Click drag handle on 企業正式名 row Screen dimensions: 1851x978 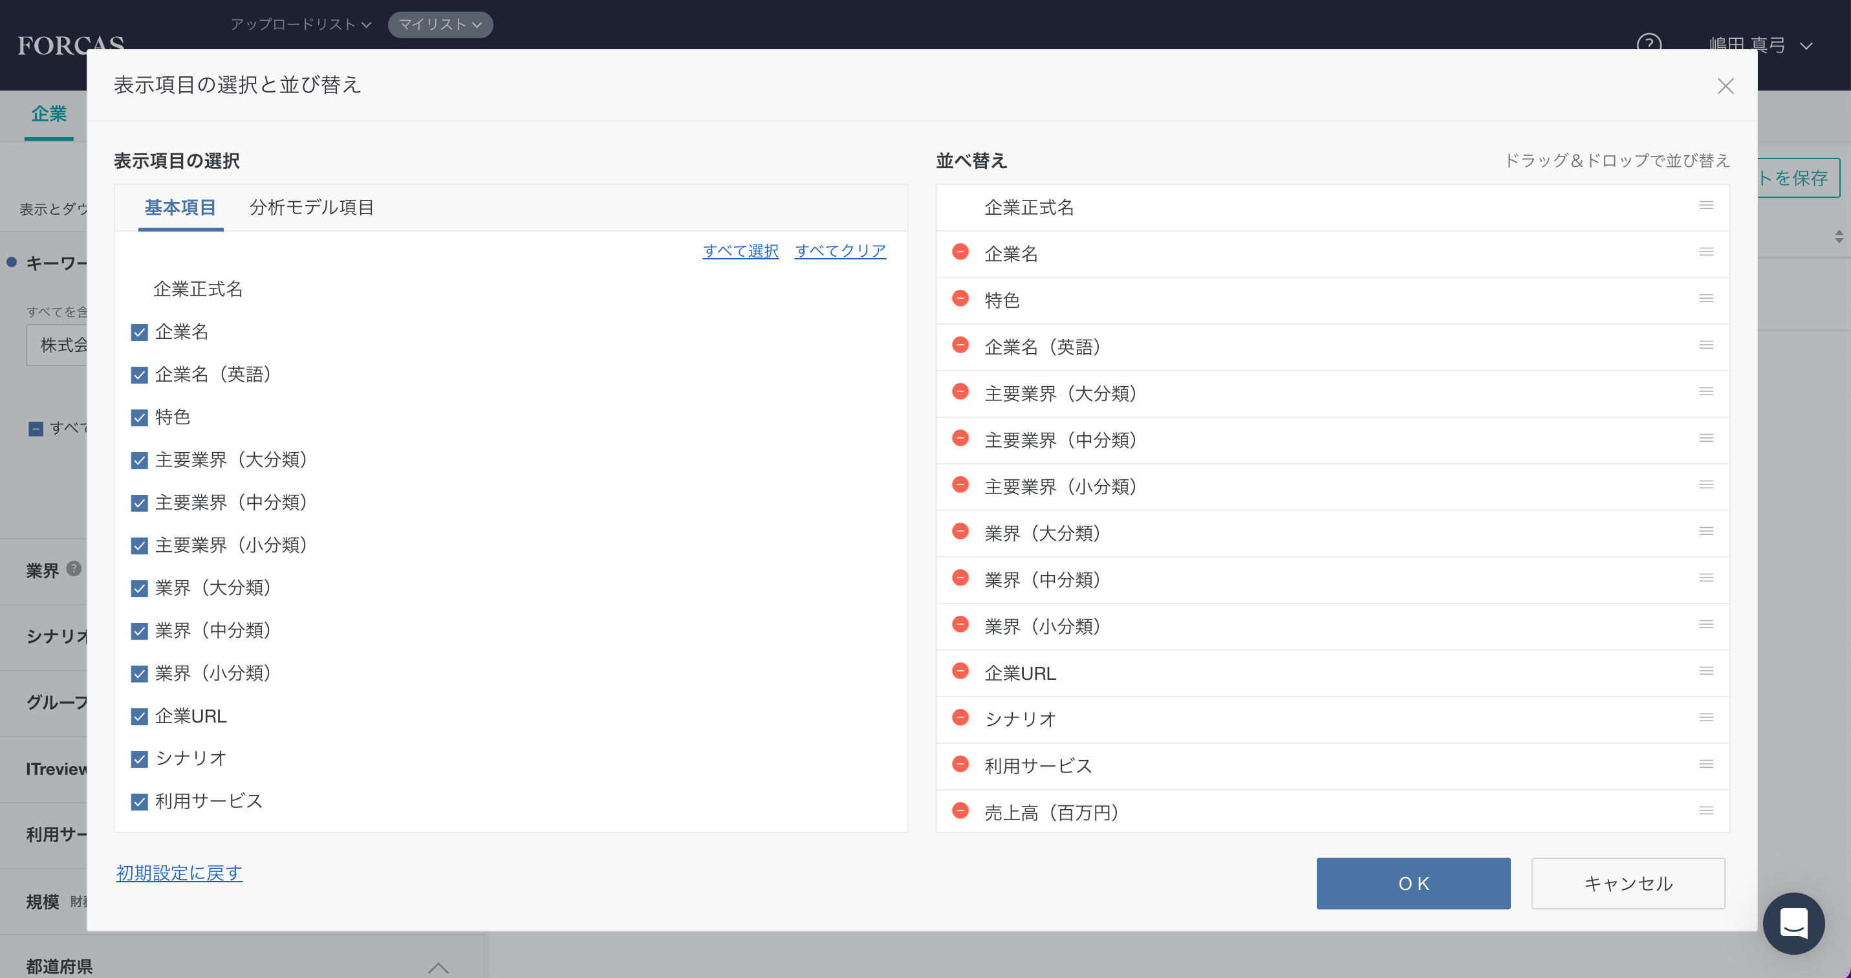pos(1706,206)
